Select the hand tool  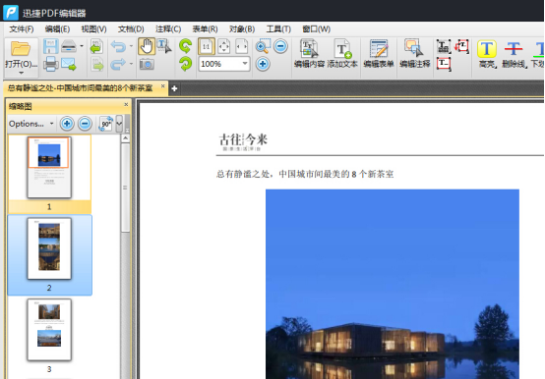tap(147, 46)
